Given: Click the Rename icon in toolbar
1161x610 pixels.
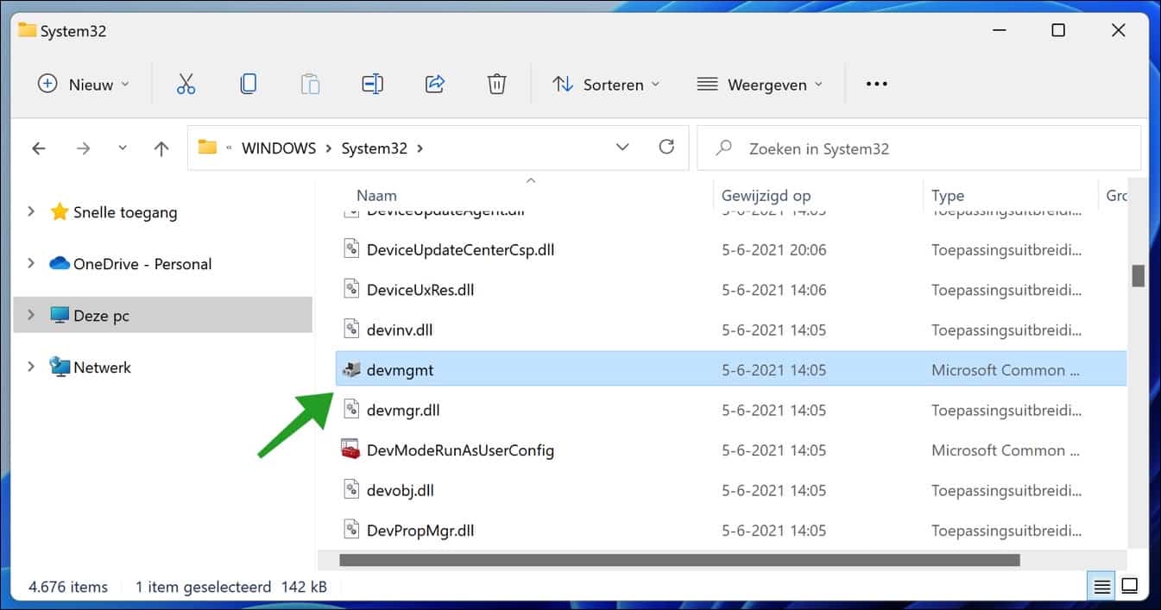Looking at the screenshot, I should [372, 84].
